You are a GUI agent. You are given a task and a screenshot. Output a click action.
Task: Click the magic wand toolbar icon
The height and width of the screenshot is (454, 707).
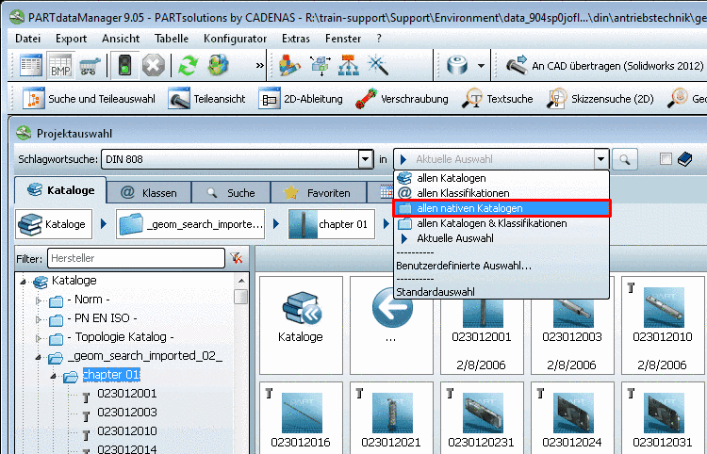(377, 66)
